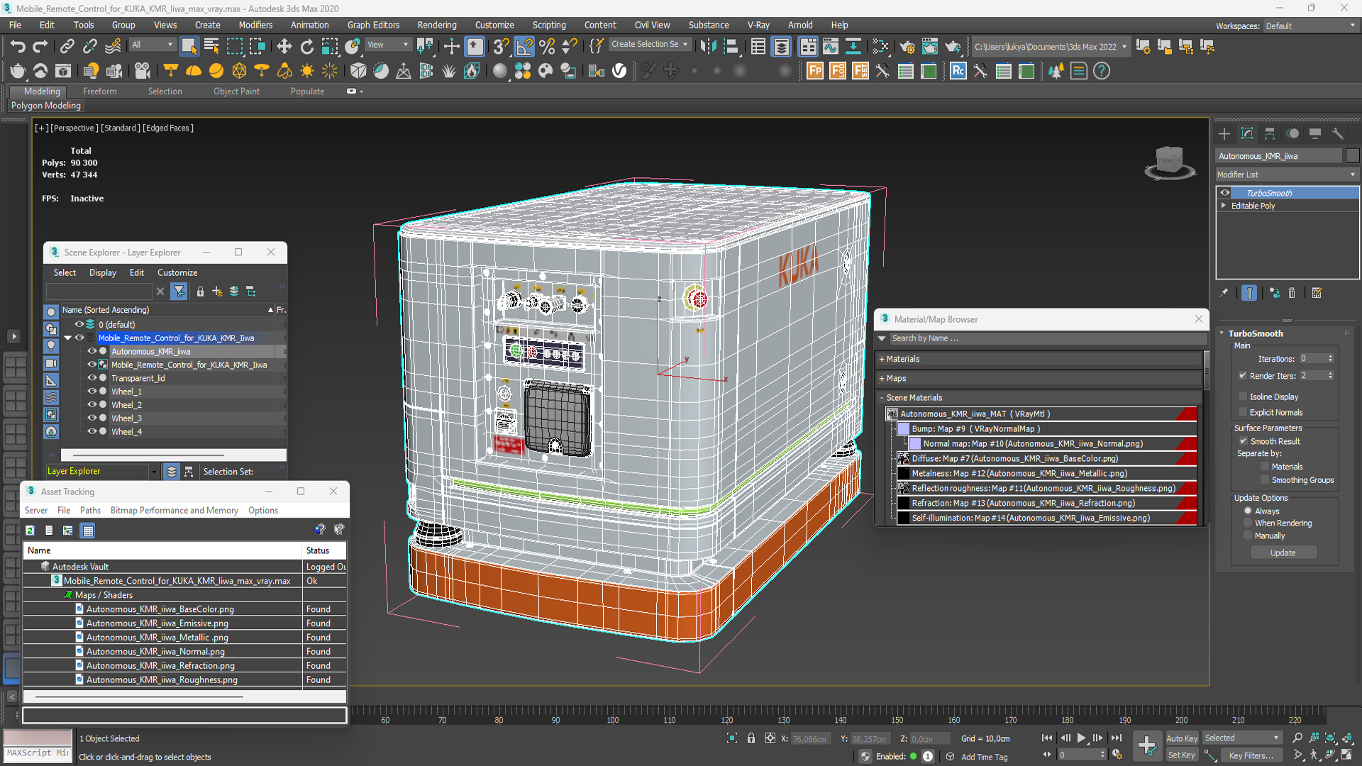Select the Select and Move tool
Viewport: 1362px width, 766px height.
click(284, 47)
